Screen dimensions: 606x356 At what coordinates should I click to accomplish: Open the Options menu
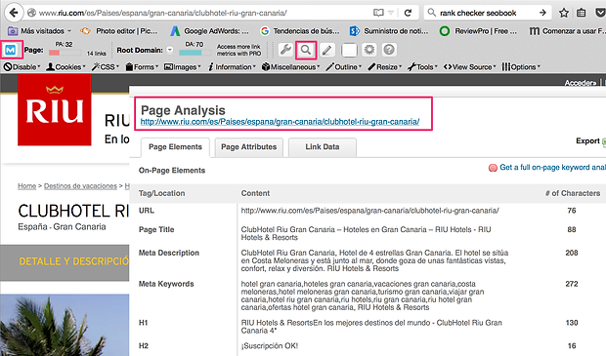tap(521, 67)
